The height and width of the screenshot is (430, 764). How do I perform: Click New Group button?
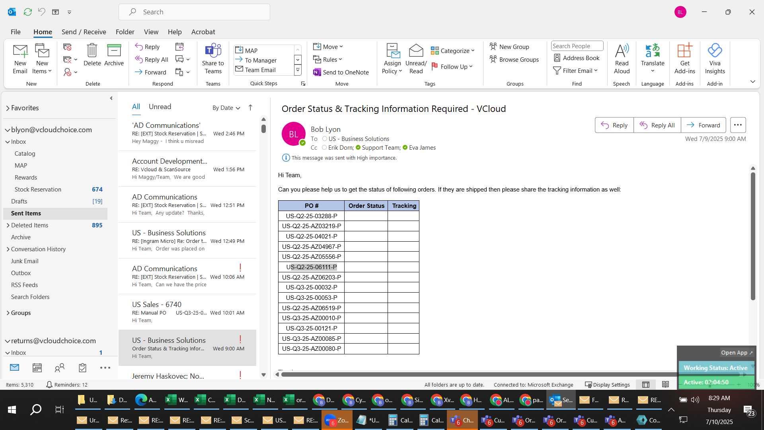pyautogui.click(x=509, y=47)
